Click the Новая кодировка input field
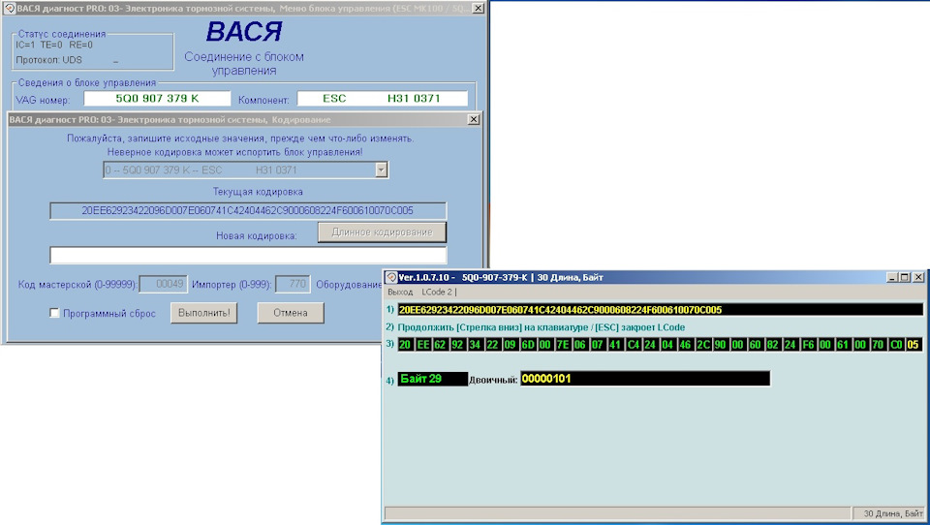 [x=248, y=255]
